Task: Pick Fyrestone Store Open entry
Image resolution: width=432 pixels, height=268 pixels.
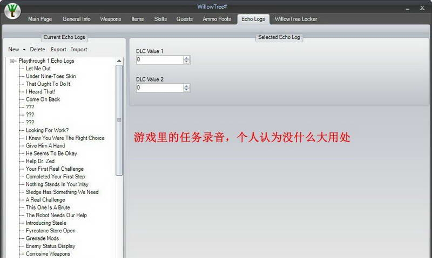Action: (50, 231)
